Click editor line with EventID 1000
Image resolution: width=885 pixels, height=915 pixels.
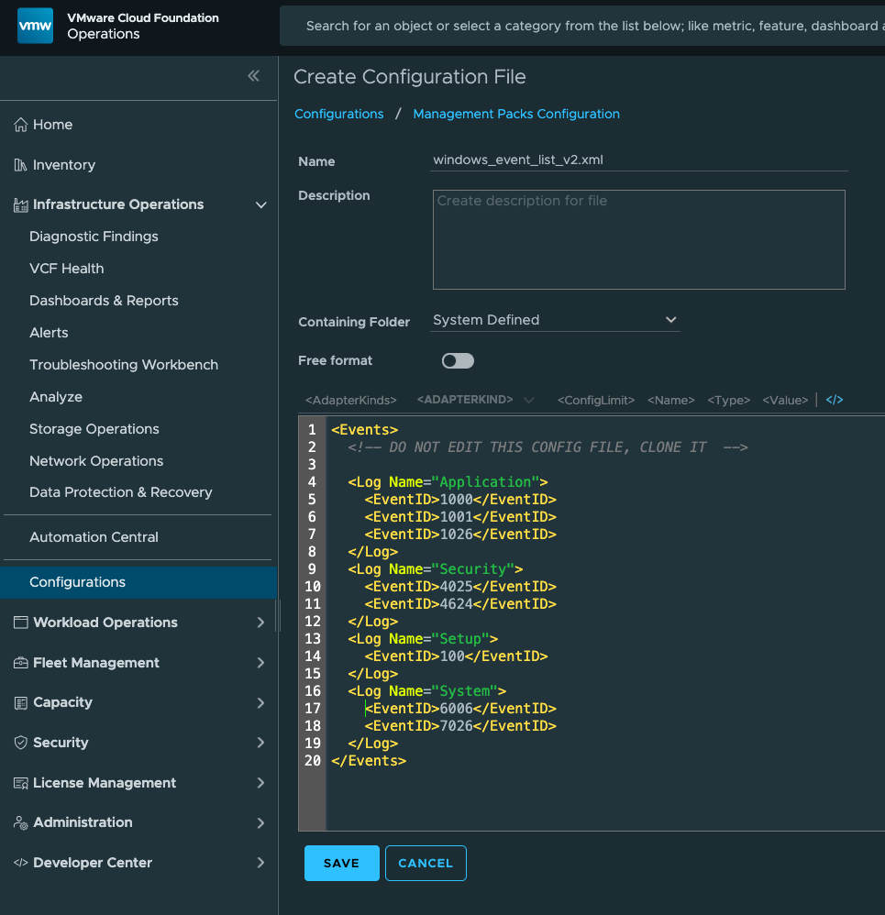460,500
